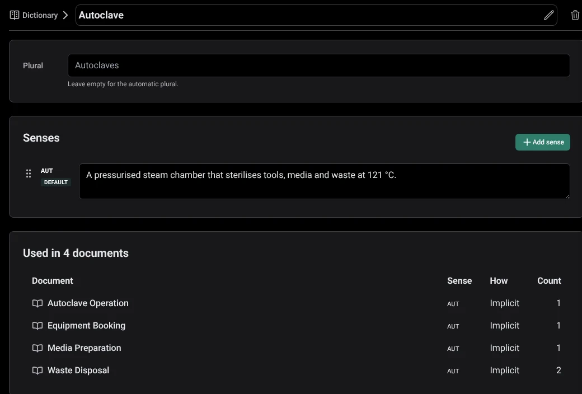Click the book icon beside Media Preparation
This screenshot has width=582, height=394.
[x=37, y=348]
